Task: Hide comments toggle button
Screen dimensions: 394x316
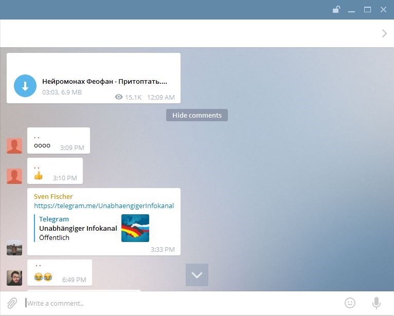Action: (x=197, y=115)
